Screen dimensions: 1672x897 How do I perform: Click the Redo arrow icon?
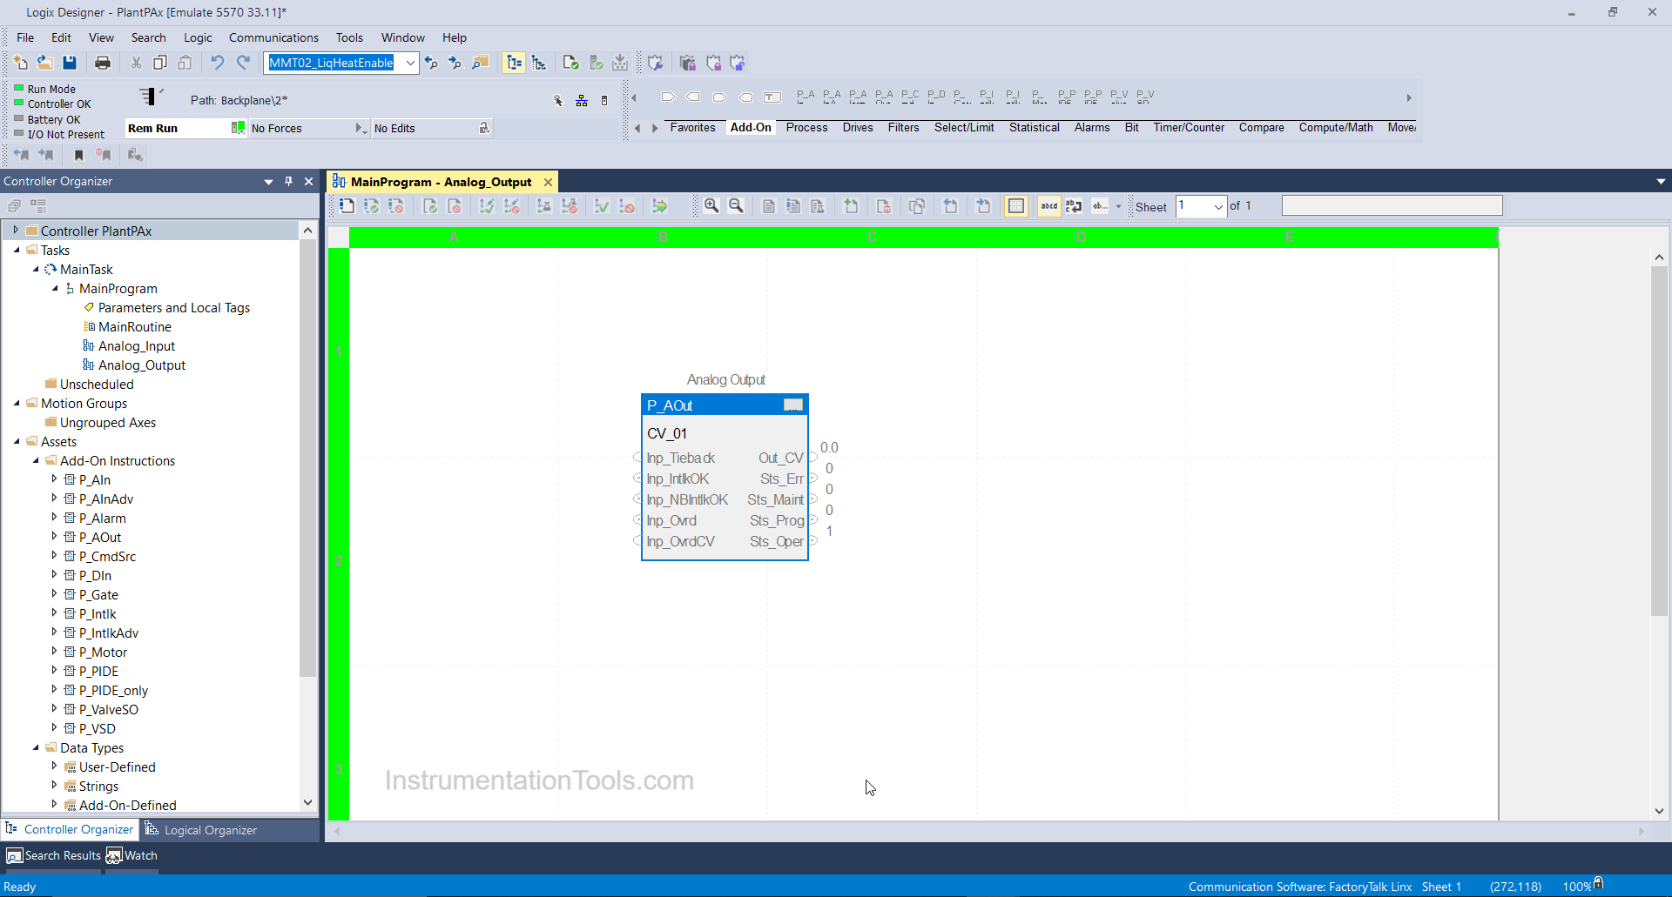tap(243, 63)
